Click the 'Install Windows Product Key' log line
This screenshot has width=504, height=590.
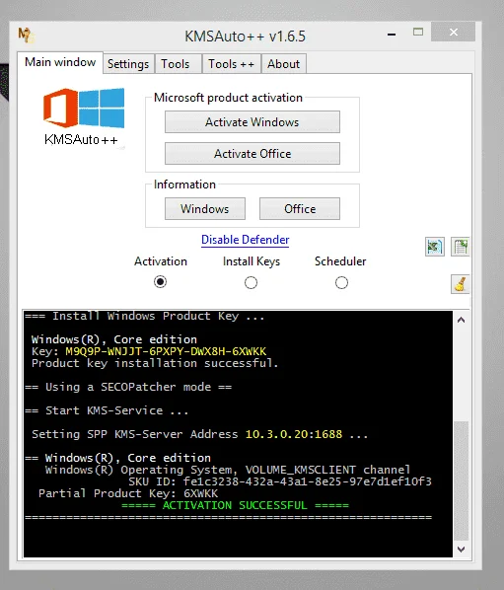pos(145,316)
